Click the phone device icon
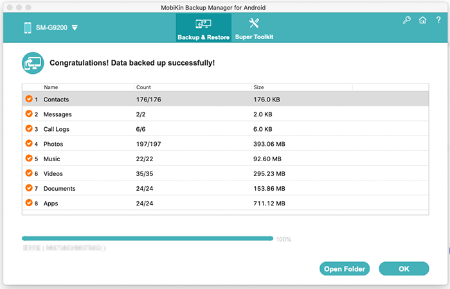 click(28, 28)
